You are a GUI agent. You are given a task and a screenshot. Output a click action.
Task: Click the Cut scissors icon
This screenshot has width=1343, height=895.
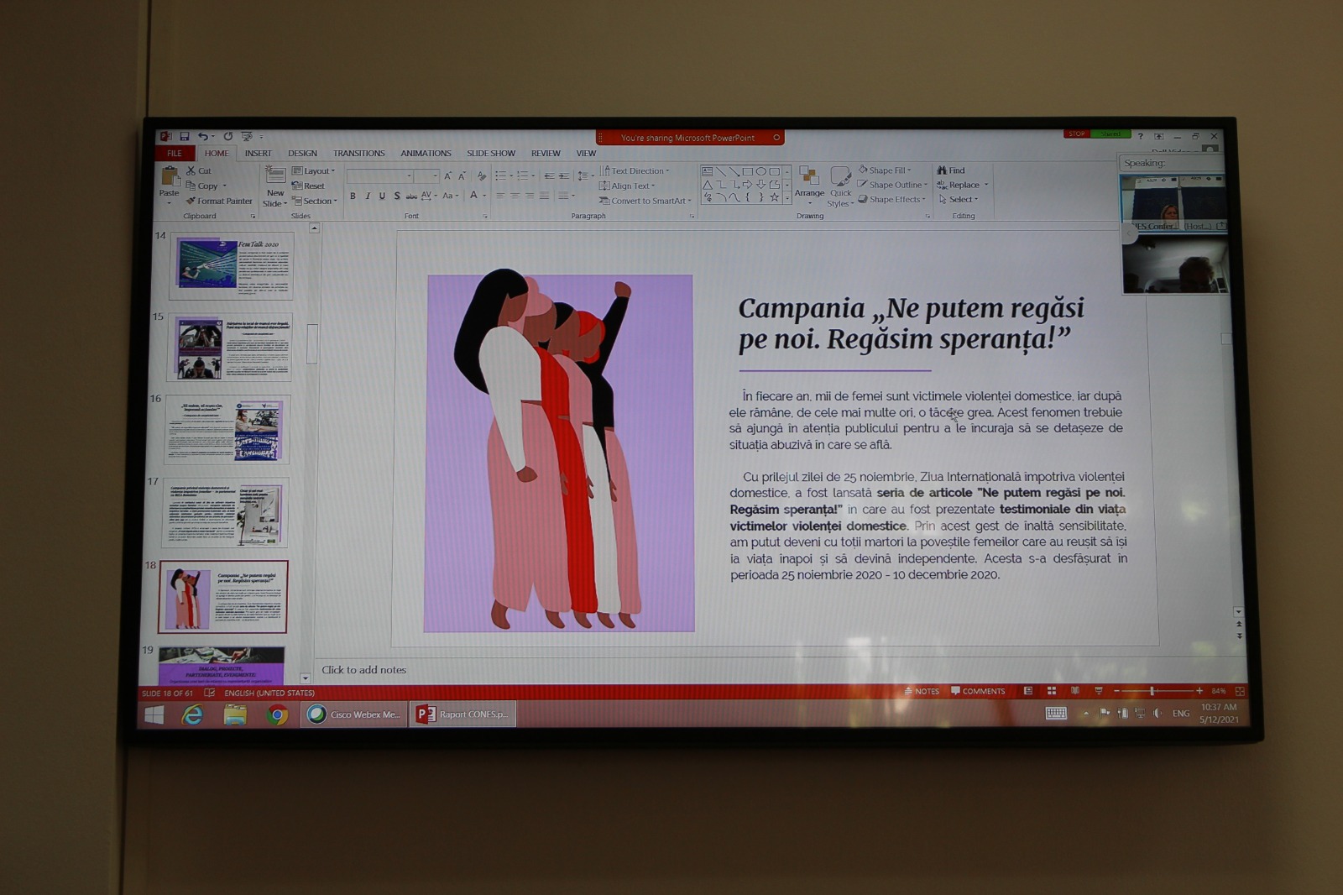191,170
